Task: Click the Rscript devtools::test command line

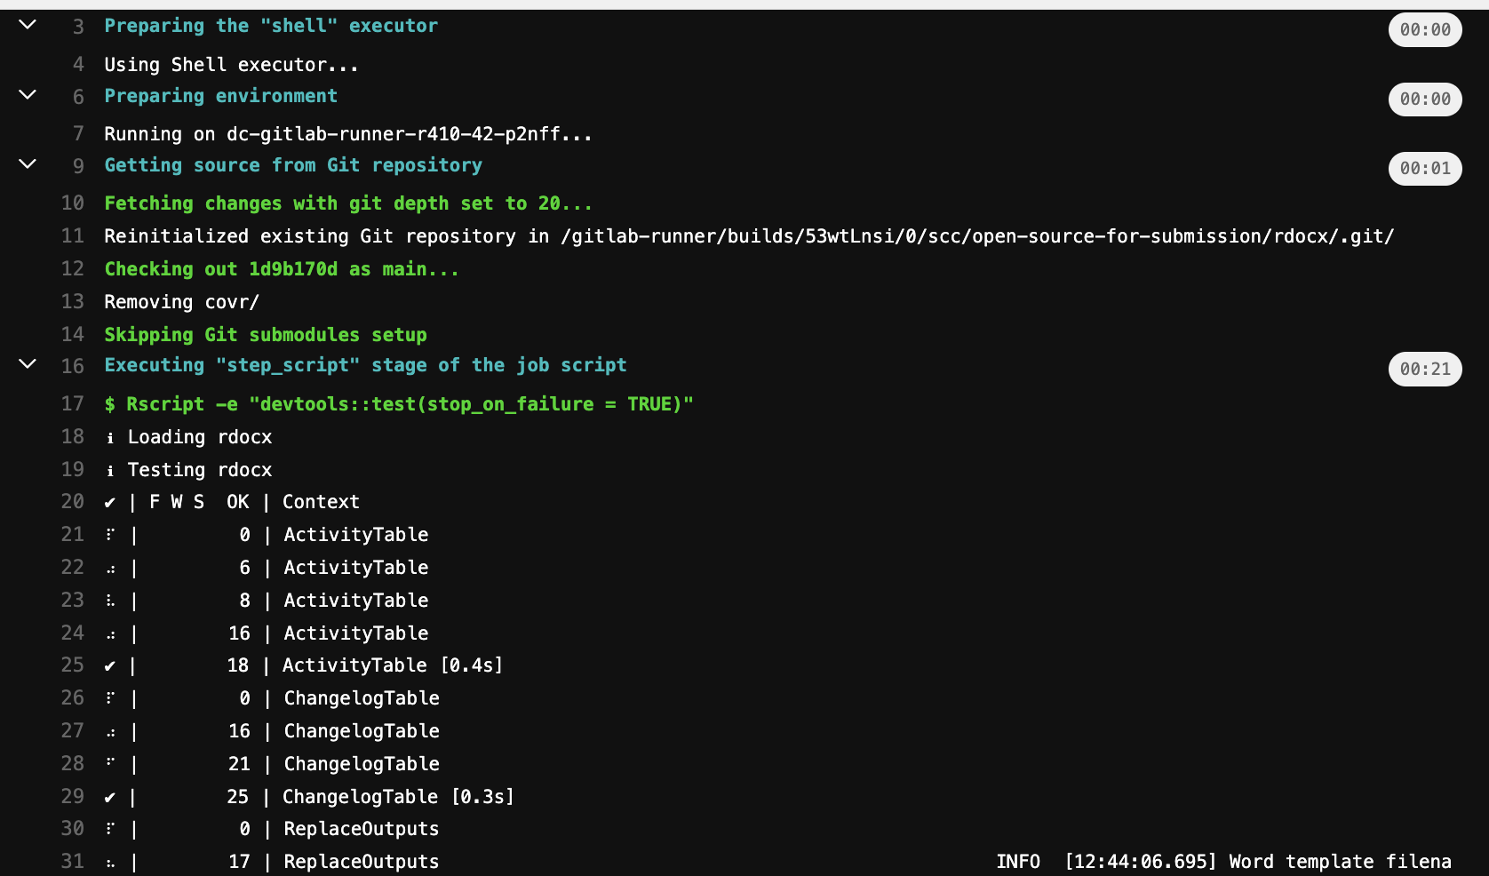Action: click(x=398, y=404)
